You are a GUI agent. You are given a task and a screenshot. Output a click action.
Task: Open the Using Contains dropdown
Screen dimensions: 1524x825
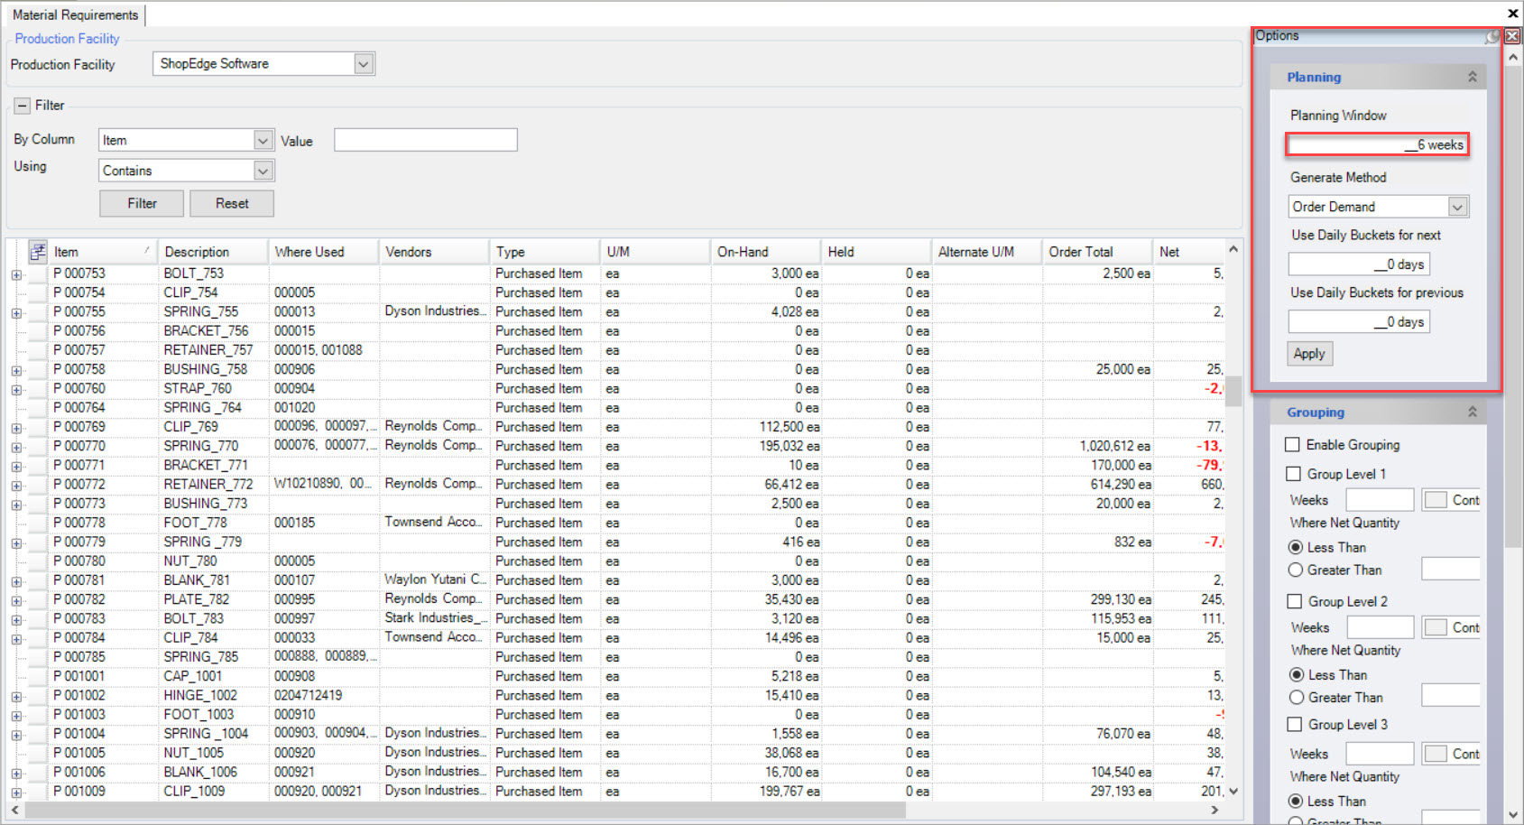coord(263,171)
